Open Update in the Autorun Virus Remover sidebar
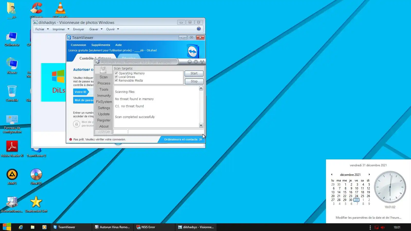 coord(104,114)
